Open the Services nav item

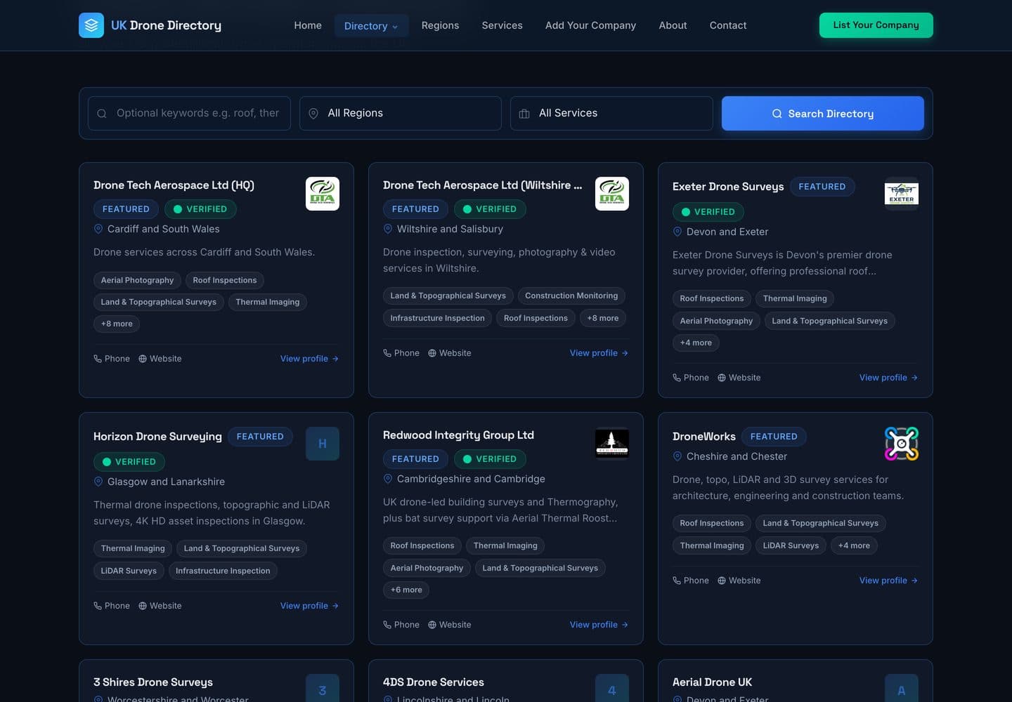click(x=502, y=25)
